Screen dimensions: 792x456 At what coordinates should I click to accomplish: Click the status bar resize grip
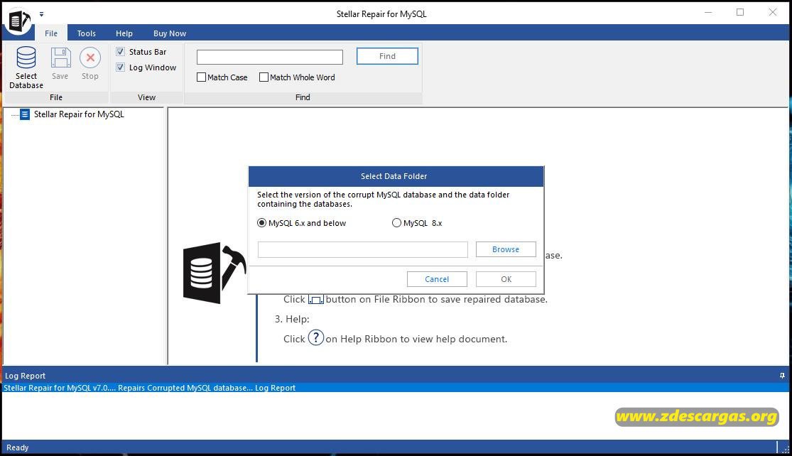pos(785,448)
